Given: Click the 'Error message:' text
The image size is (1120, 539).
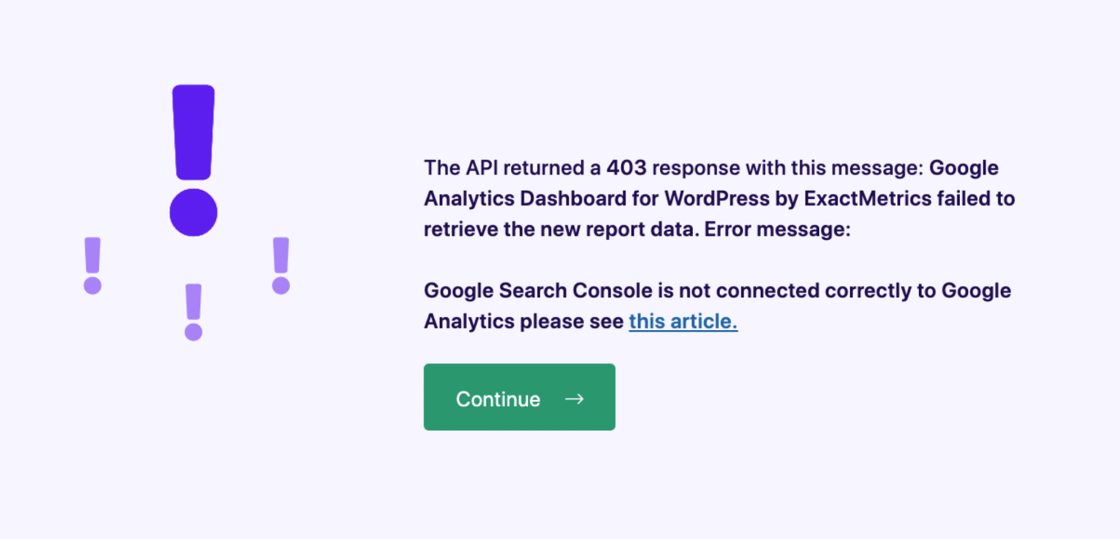Looking at the screenshot, I should click(x=777, y=229).
